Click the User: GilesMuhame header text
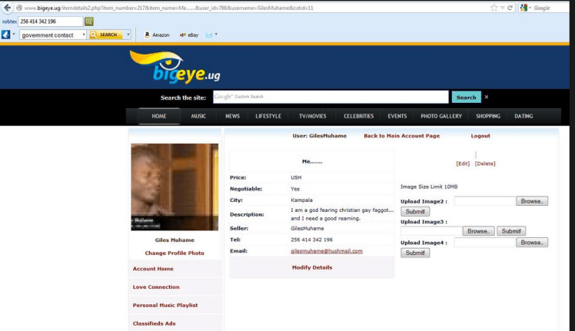575x331 pixels. (x=320, y=136)
